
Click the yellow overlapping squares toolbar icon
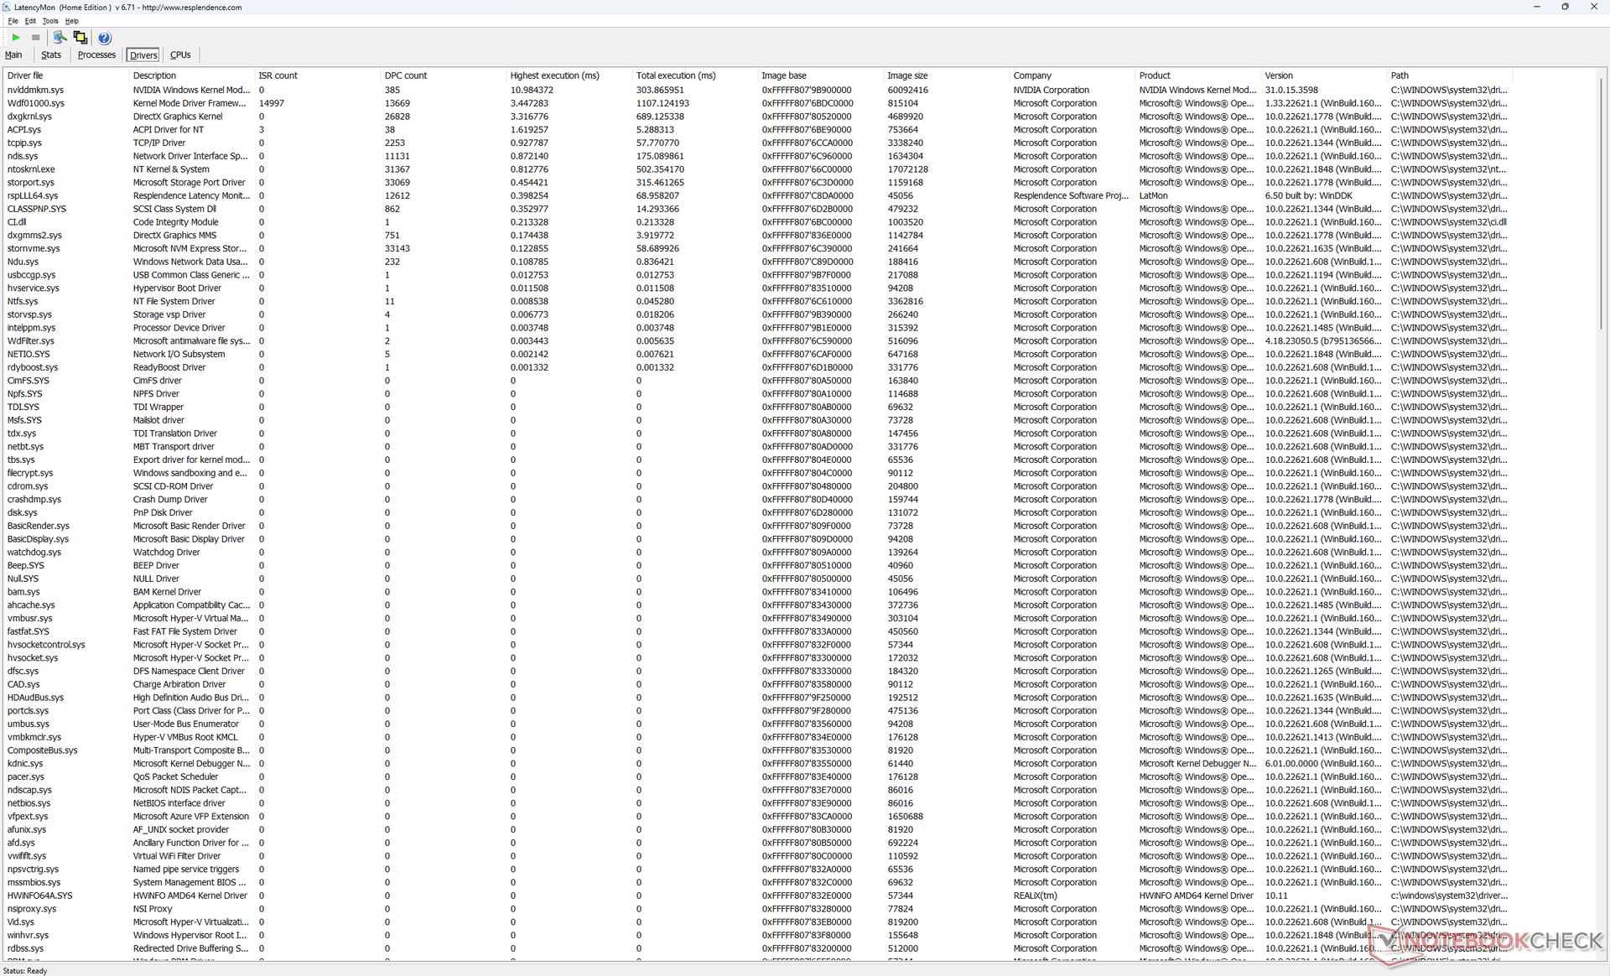tap(80, 38)
